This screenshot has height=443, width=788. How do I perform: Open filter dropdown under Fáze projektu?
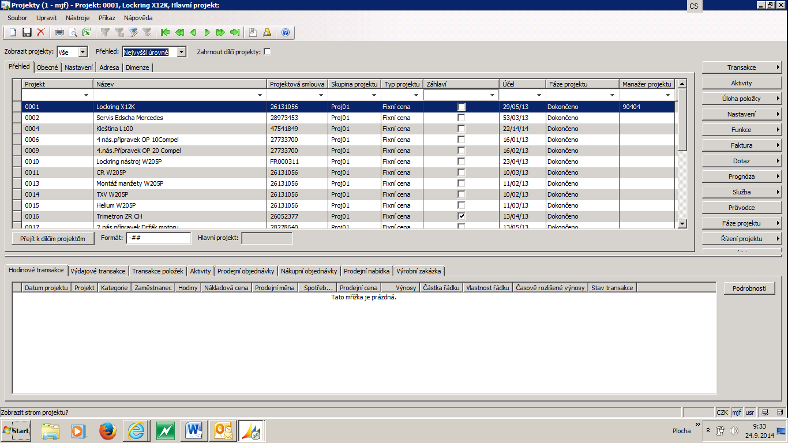coord(613,95)
